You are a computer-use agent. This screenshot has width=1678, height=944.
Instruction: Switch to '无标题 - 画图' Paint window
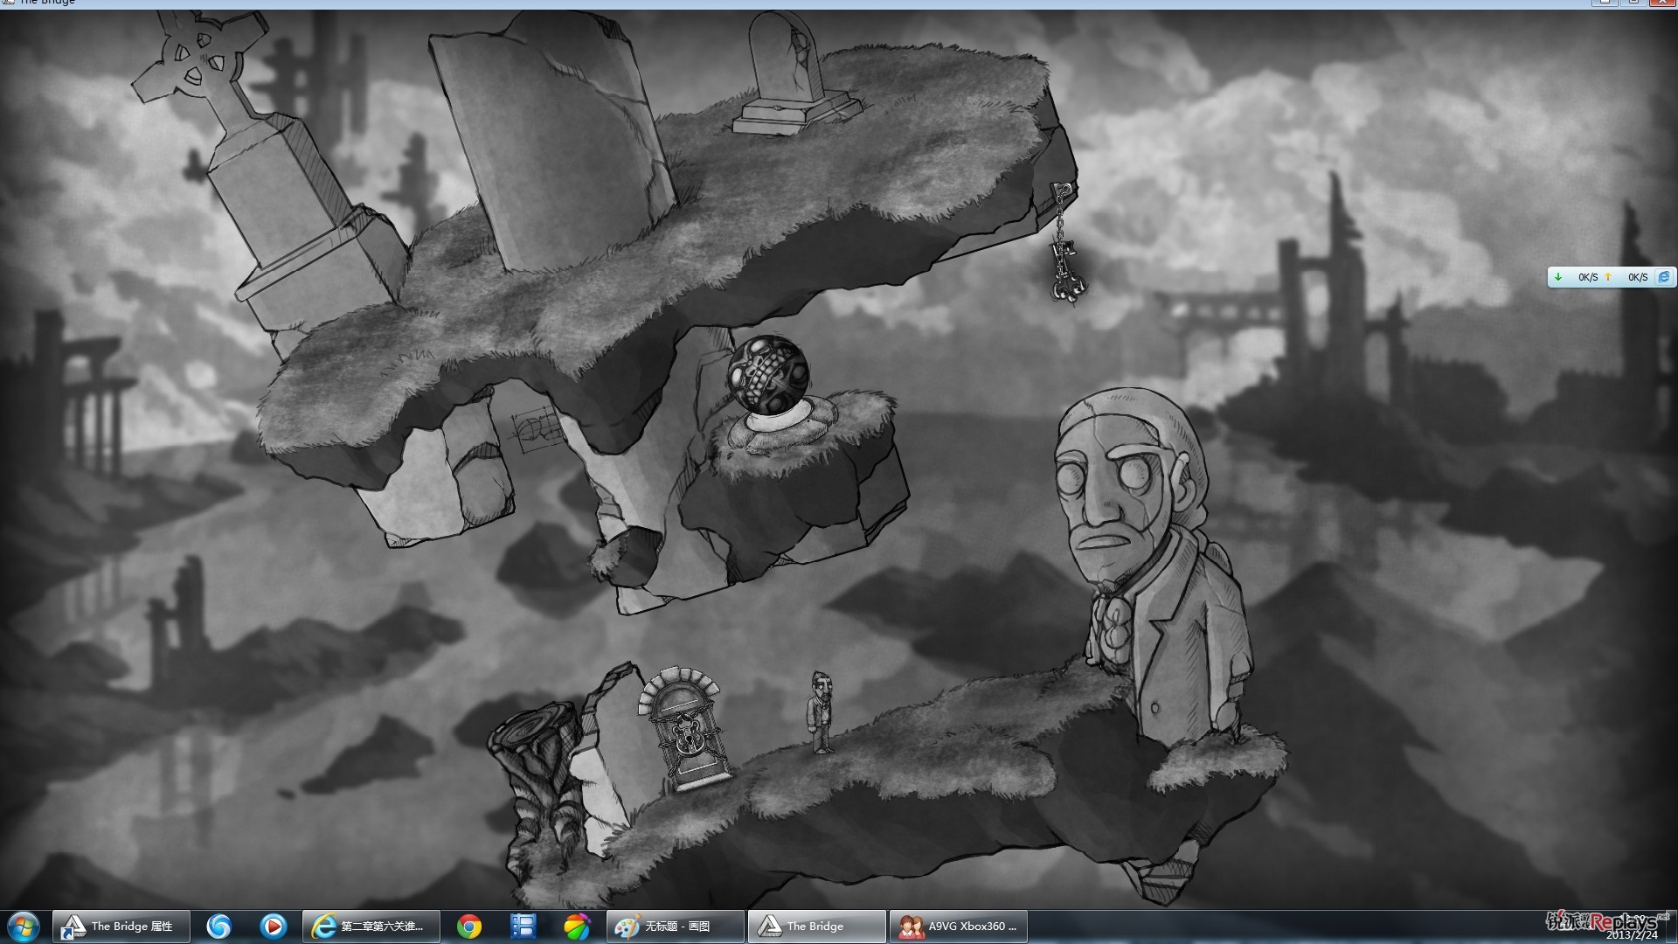tap(676, 927)
